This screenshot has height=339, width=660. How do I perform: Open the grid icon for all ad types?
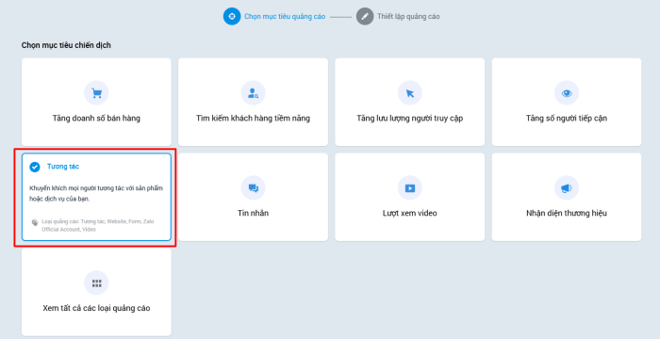coord(96,283)
